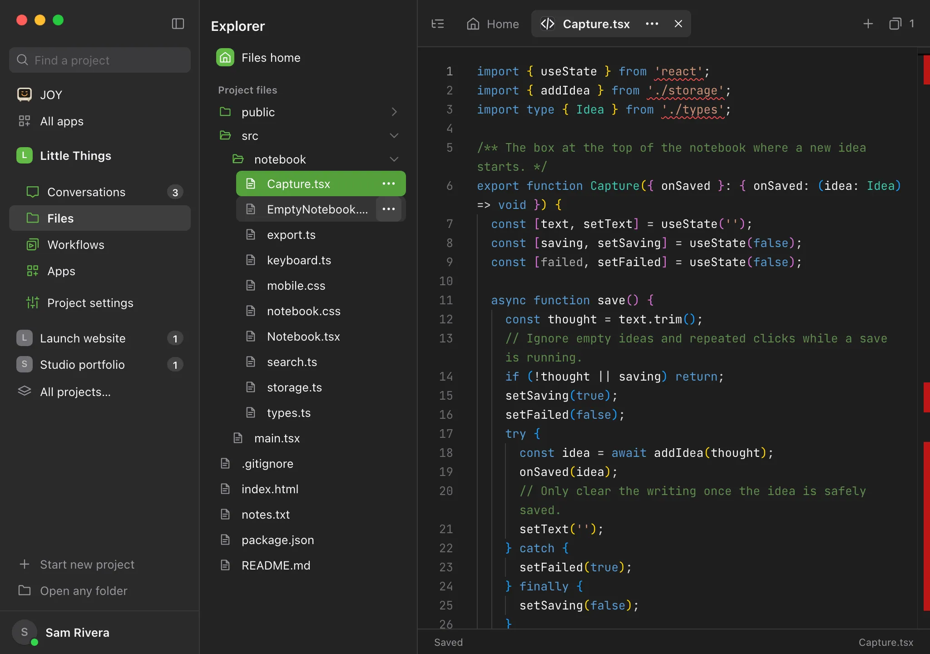The height and width of the screenshot is (654, 930).
Task: Click the outline list icon beside Home tab
Action: click(438, 24)
